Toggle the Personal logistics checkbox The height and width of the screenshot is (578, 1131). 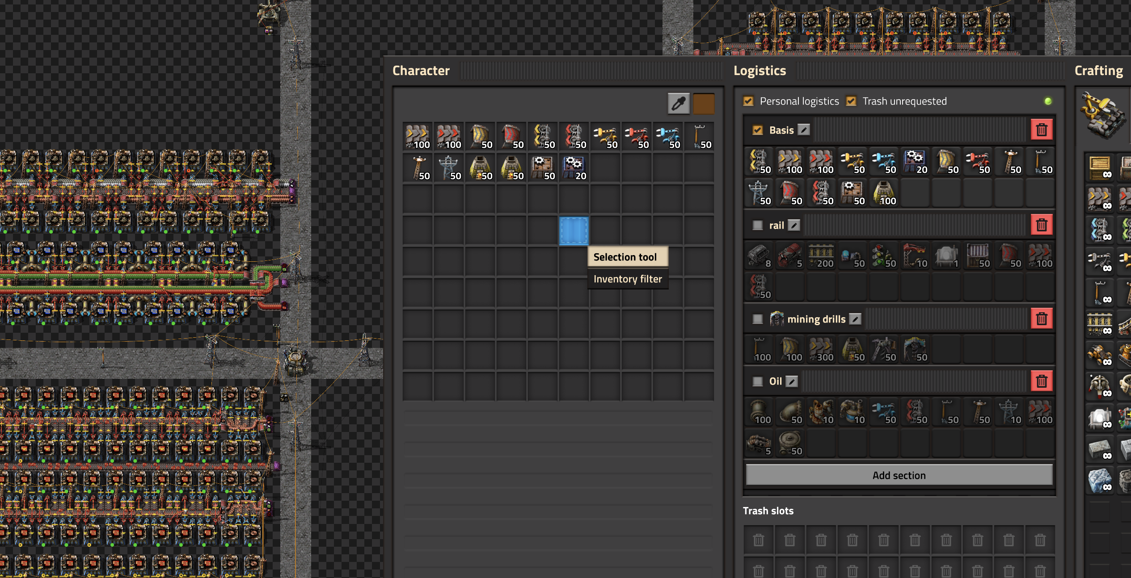point(748,101)
